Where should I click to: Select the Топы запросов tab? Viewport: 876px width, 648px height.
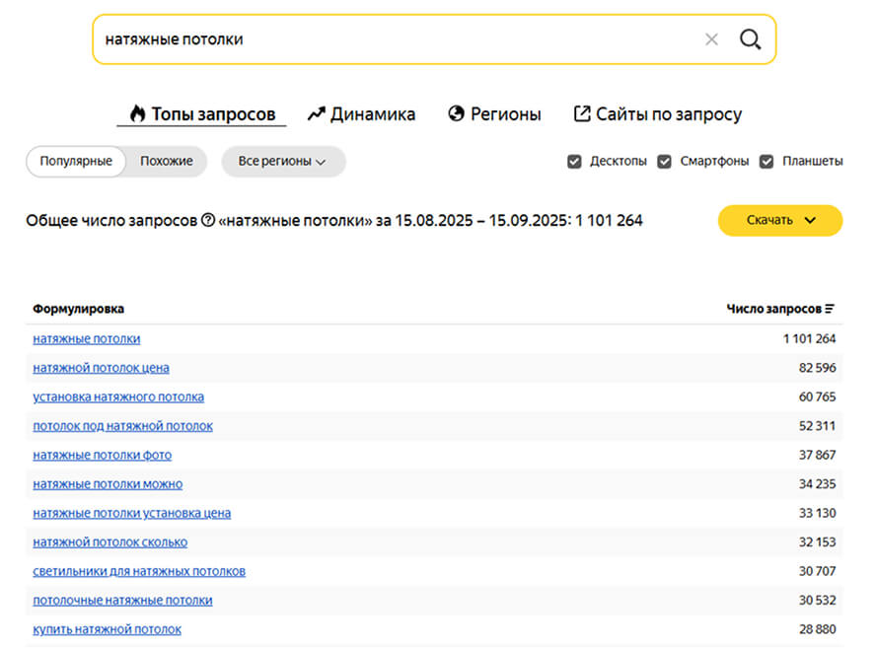point(202,114)
